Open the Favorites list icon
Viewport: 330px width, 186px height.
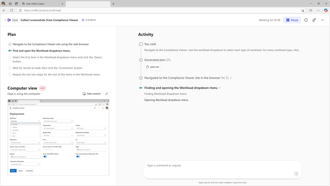point(311,10)
